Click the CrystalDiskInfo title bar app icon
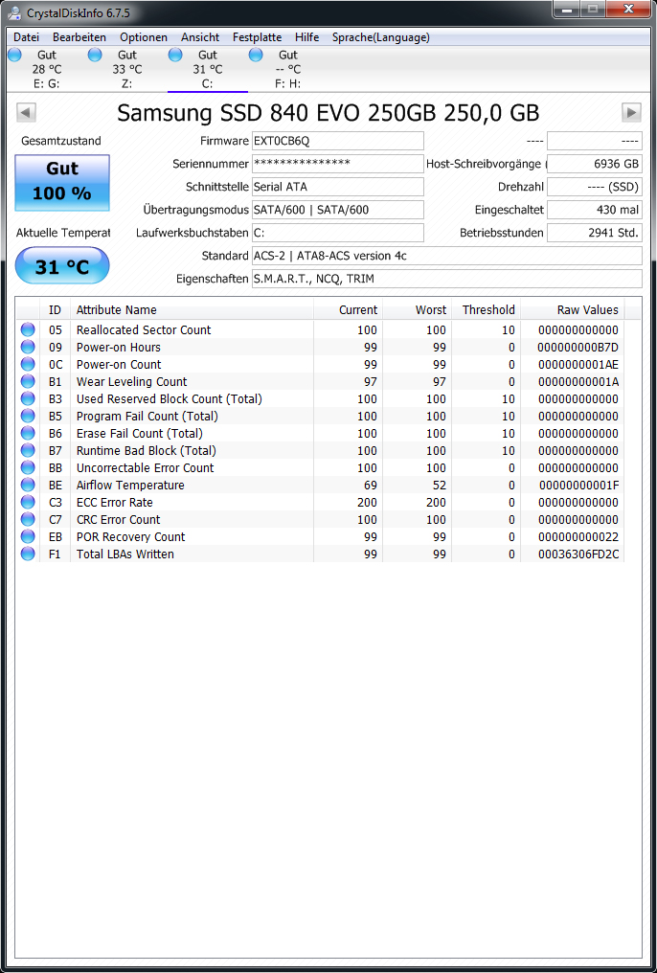657x973 pixels. 13,13
